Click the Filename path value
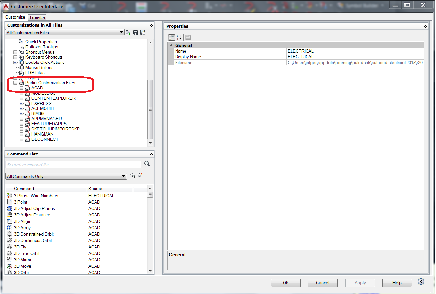This screenshot has width=436, height=294. pyautogui.click(x=355, y=63)
